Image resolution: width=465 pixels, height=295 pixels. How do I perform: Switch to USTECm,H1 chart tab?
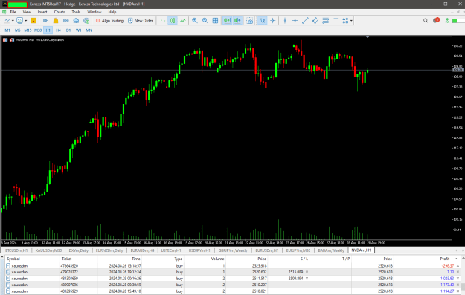pyautogui.click(x=171, y=250)
